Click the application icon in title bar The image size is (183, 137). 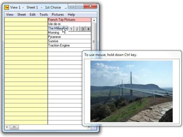[x=7, y=7]
